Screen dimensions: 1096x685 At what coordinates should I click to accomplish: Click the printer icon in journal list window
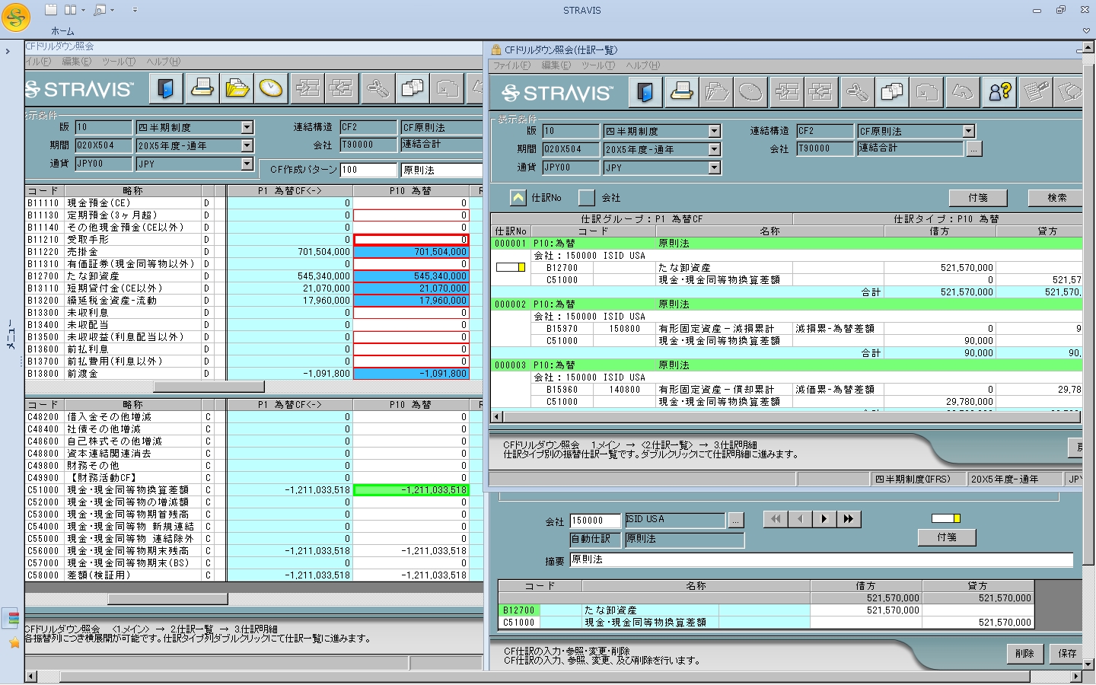(x=681, y=93)
